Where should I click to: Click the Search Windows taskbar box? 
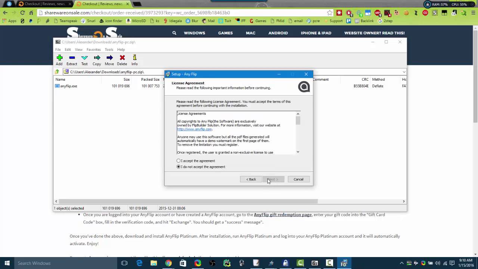pos(66,263)
